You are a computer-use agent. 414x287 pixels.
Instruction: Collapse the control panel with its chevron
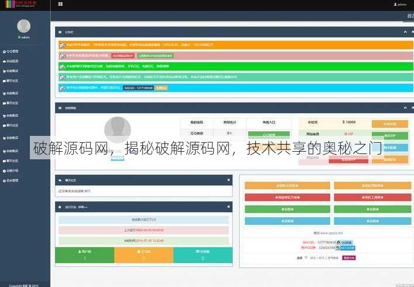pos(405,108)
